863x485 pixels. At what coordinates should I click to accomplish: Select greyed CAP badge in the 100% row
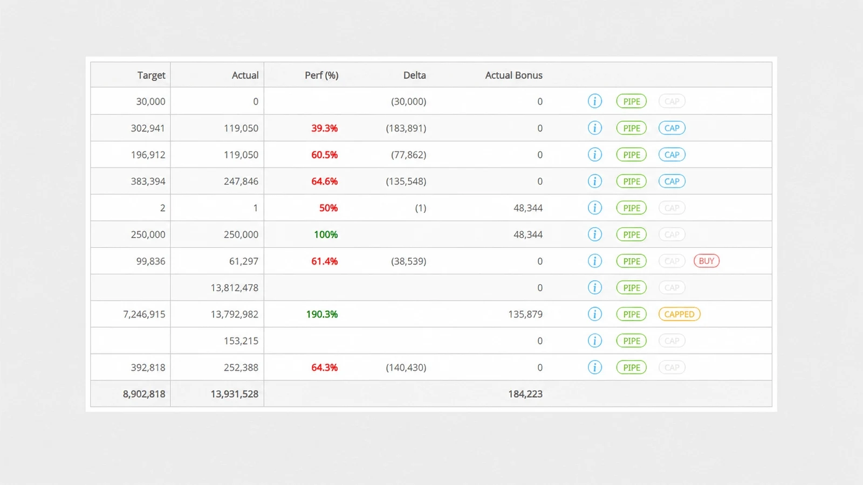[x=672, y=234]
